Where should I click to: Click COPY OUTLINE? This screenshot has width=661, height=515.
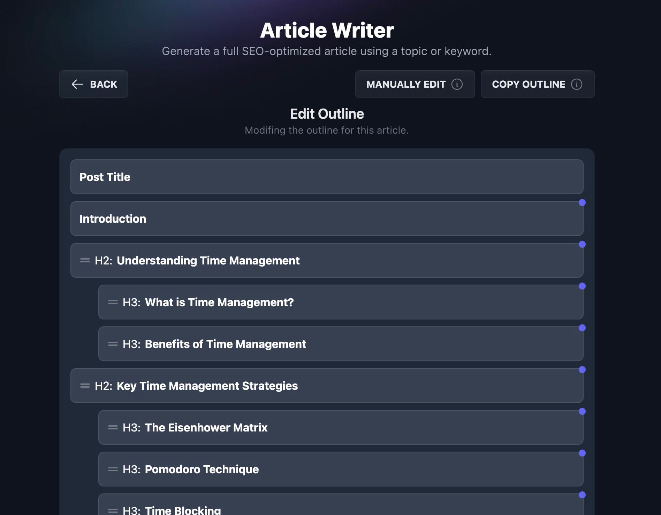(529, 84)
